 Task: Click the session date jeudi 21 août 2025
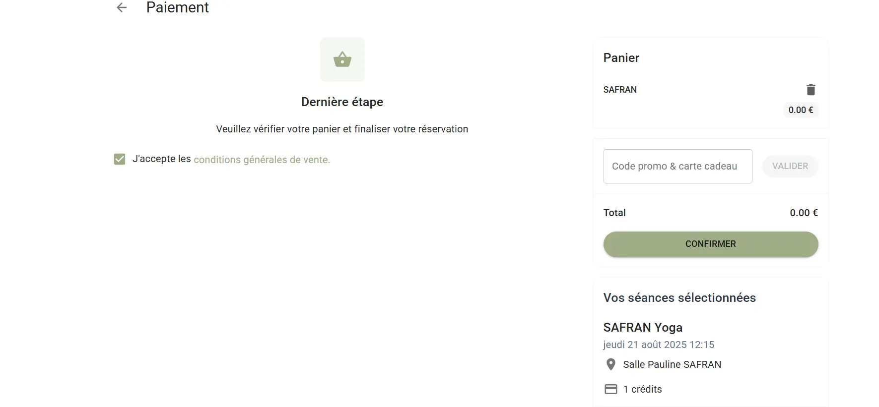pyautogui.click(x=659, y=345)
